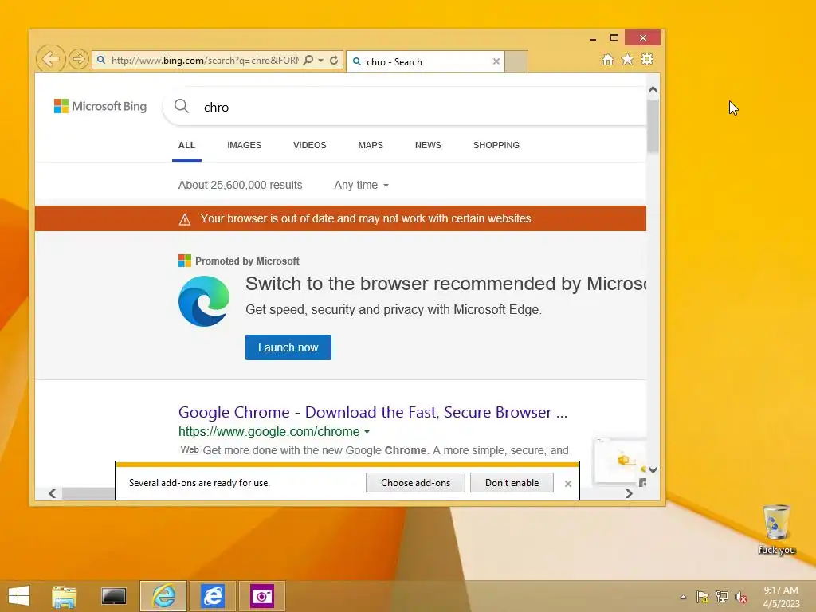
Task: Open the blue-tile Internet Explorer taskbar icon
Action: [213, 596]
